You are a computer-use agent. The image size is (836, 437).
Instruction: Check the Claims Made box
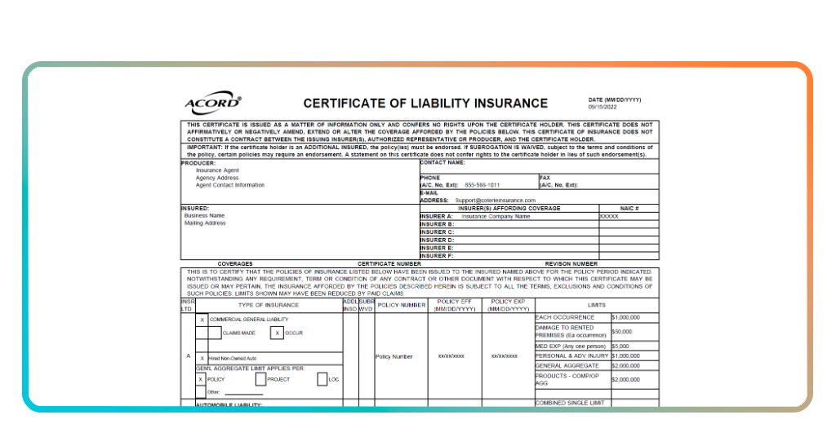[215, 333]
